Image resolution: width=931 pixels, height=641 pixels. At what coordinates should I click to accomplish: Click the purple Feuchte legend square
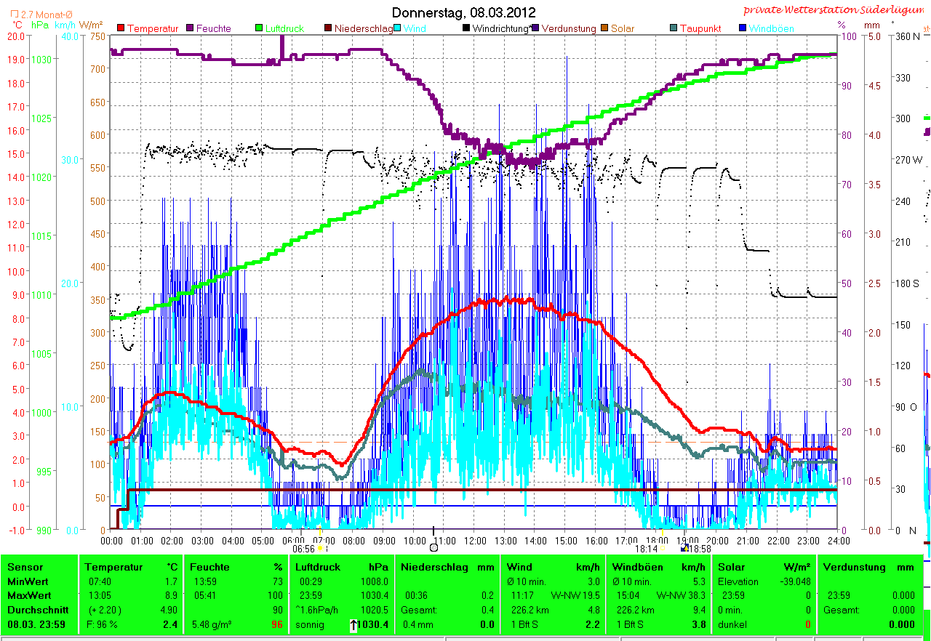[191, 28]
